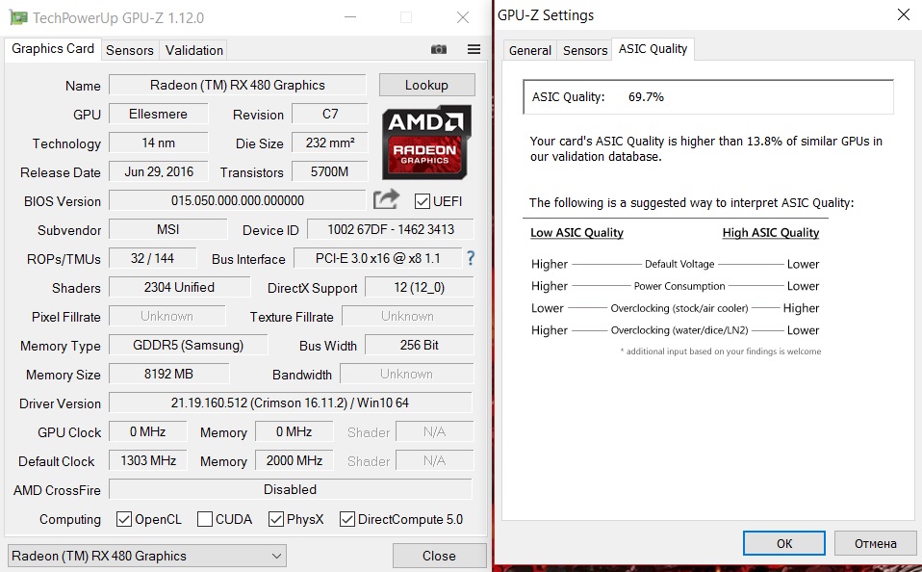Close the TechPowerUp GPU-Z main window with X

pyautogui.click(x=463, y=17)
